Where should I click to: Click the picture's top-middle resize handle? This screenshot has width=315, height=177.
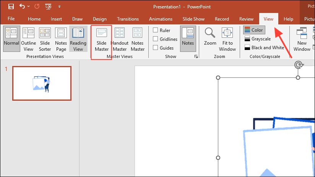298,77
